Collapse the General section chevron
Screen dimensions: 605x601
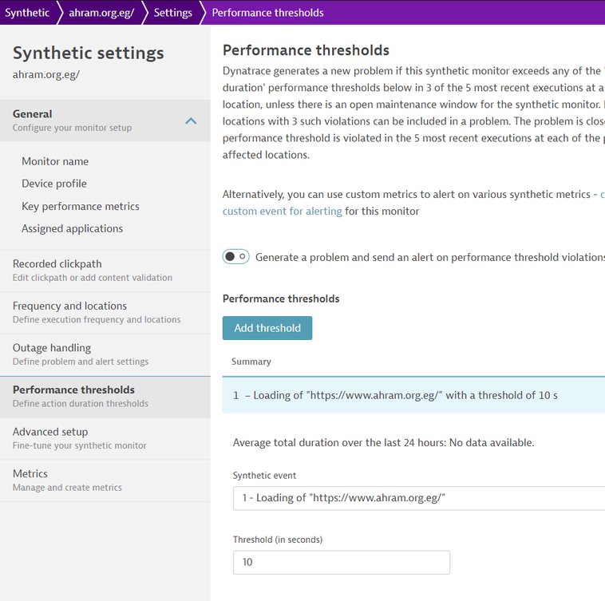click(191, 121)
